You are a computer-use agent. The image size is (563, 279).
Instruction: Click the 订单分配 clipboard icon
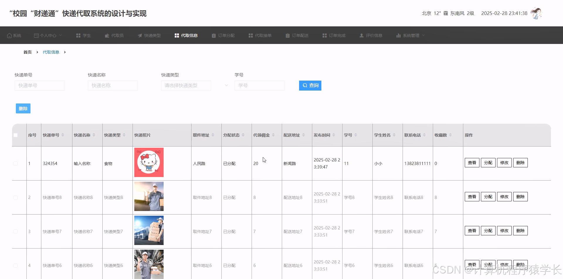(214, 35)
